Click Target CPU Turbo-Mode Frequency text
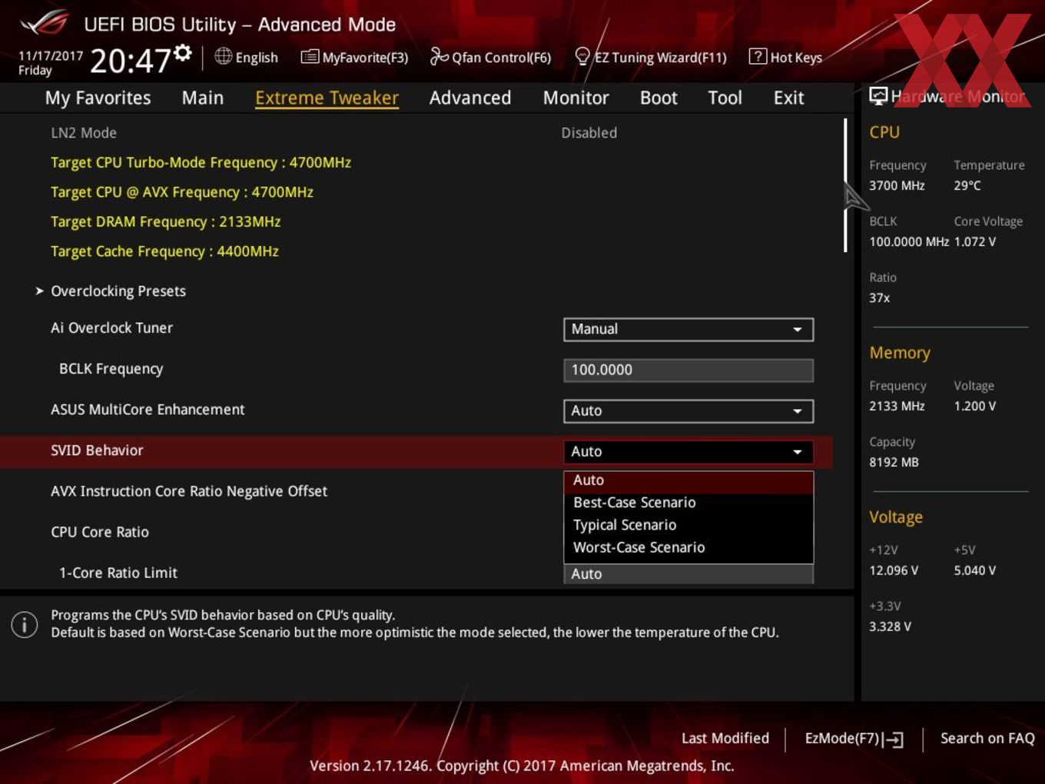 [x=201, y=163]
